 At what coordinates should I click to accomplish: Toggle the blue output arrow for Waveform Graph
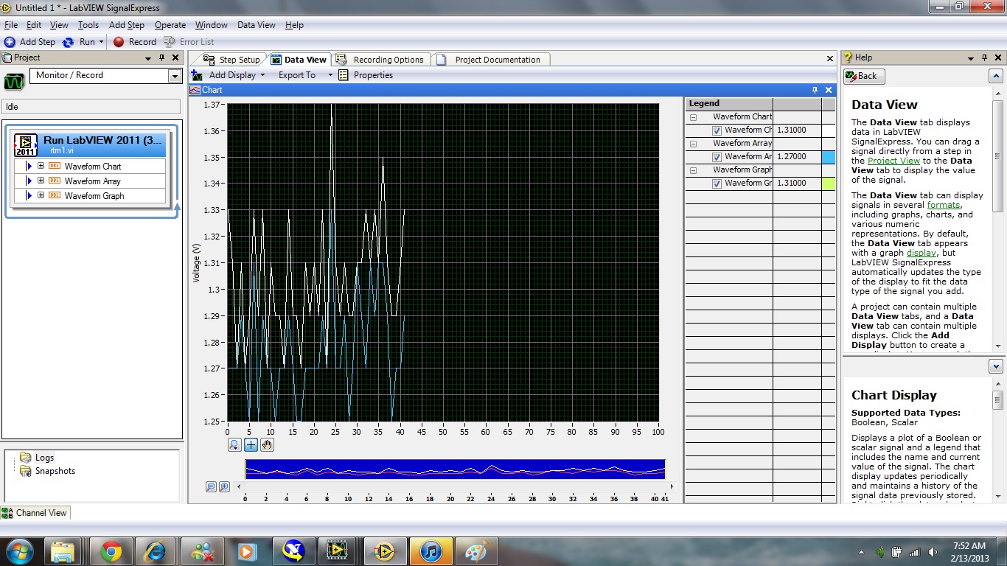(x=29, y=196)
